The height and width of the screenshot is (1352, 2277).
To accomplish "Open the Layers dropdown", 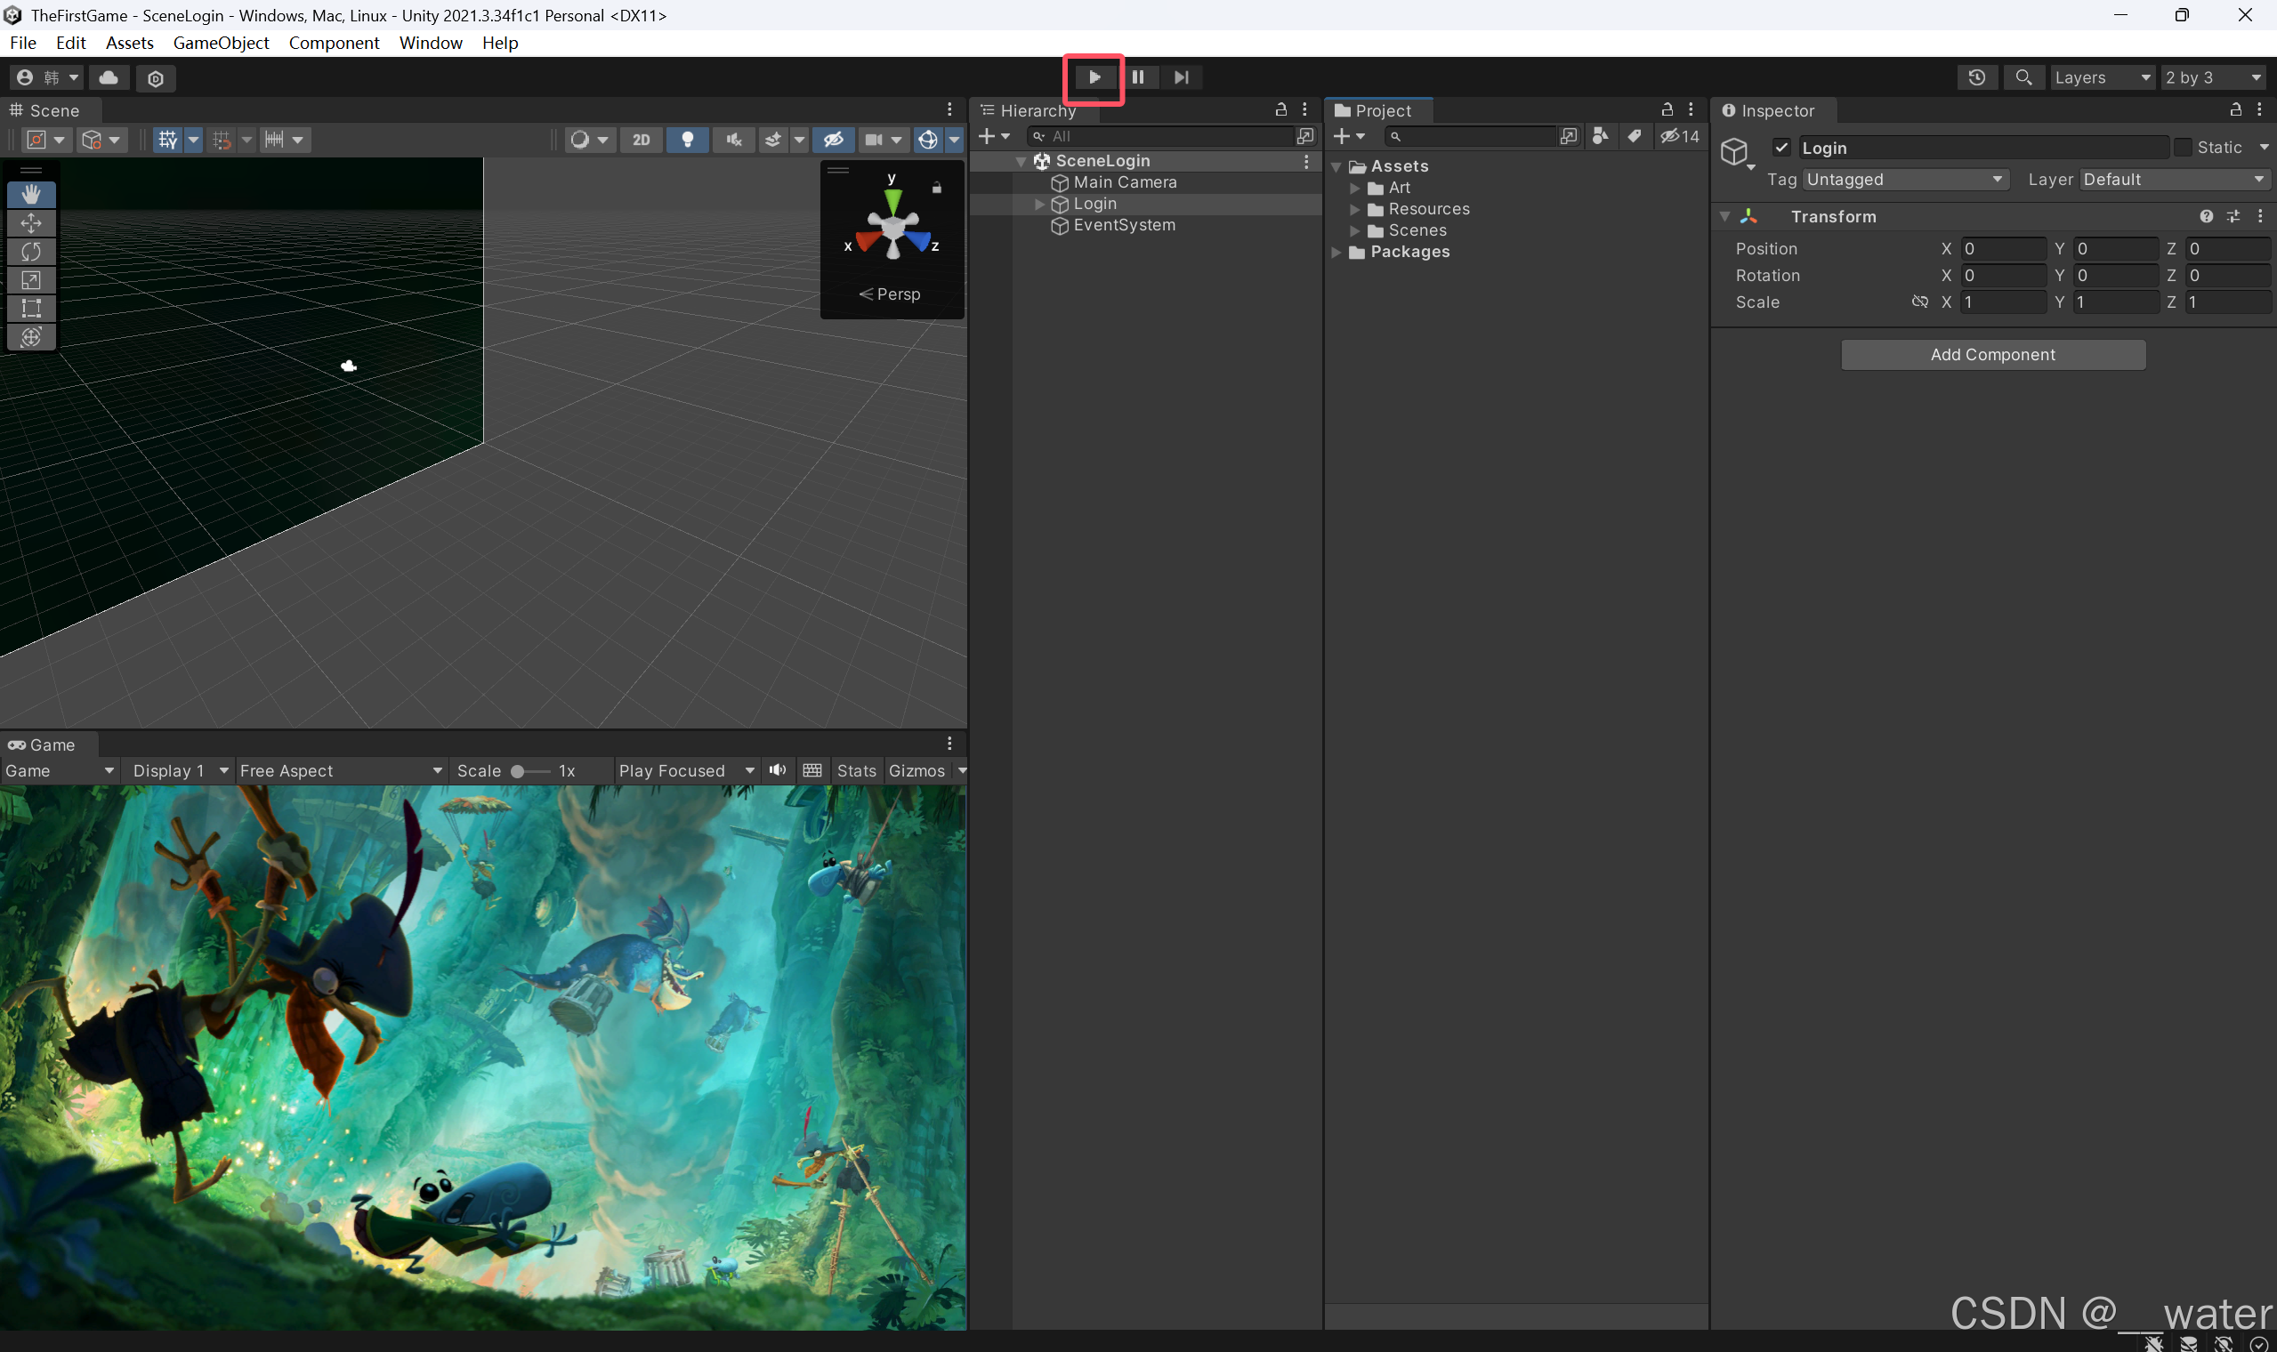I will click(2101, 77).
